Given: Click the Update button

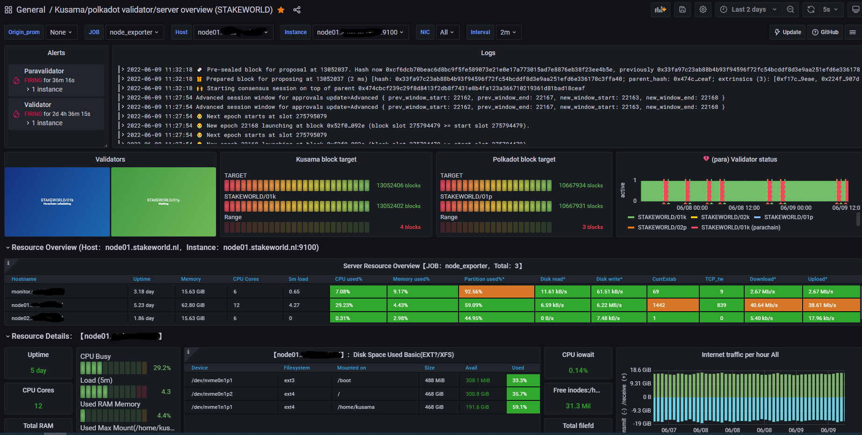Looking at the screenshot, I should click(787, 32).
